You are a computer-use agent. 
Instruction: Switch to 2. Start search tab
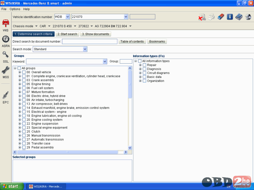pos(67,34)
